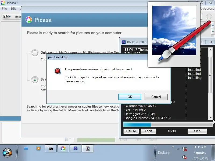Open the File menu in Picasa 3
215x161 pixels.
(x=4, y=9)
